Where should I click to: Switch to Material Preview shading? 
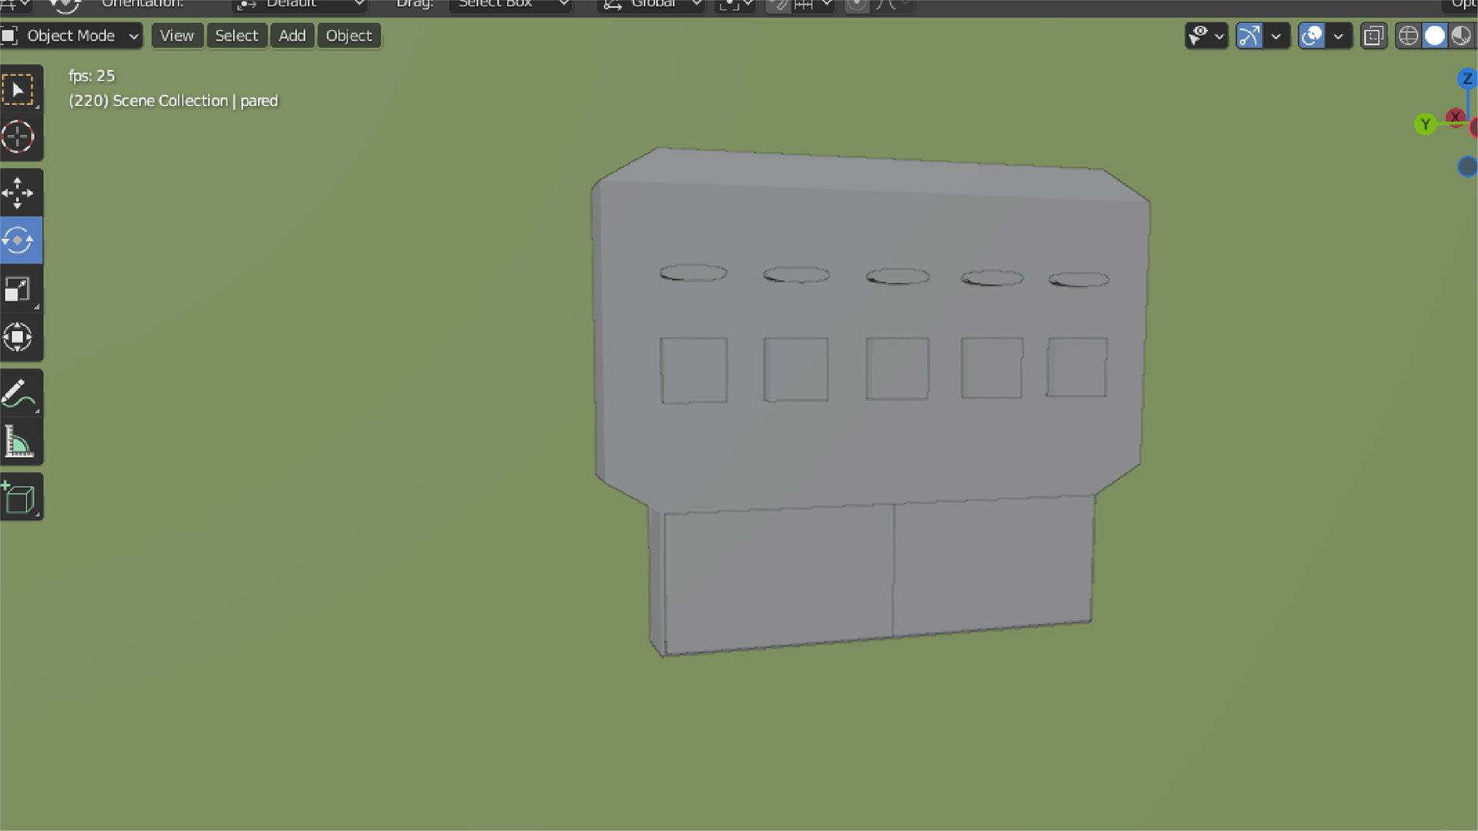[x=1461, y=35]
